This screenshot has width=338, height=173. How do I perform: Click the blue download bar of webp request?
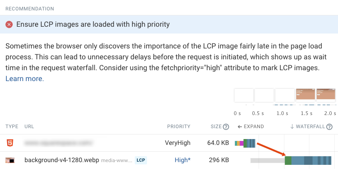[311, 161]
